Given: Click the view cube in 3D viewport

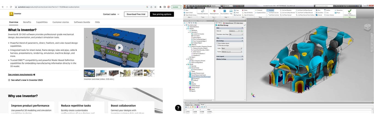Looking at the screenshot, I should (367, 27).
